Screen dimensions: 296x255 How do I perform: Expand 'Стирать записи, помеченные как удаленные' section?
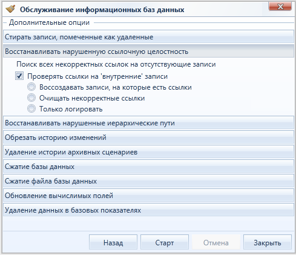(x=148, y=37)
